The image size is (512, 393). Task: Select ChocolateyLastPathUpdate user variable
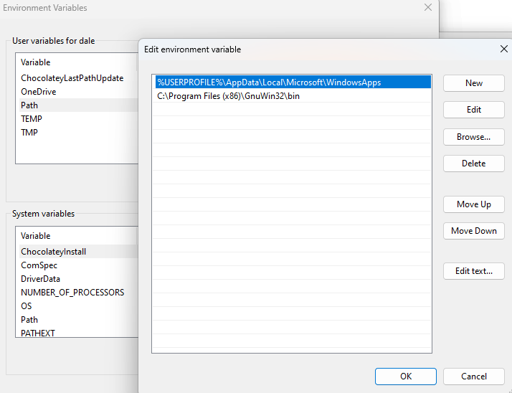78,78
